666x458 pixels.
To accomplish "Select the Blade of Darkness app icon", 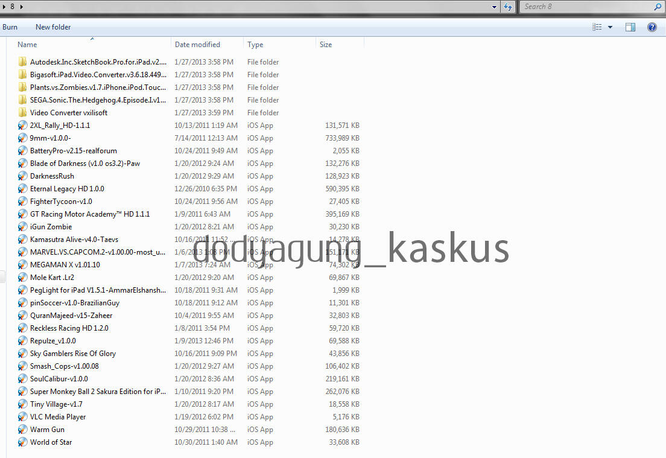I will click(x=22, y=164).
